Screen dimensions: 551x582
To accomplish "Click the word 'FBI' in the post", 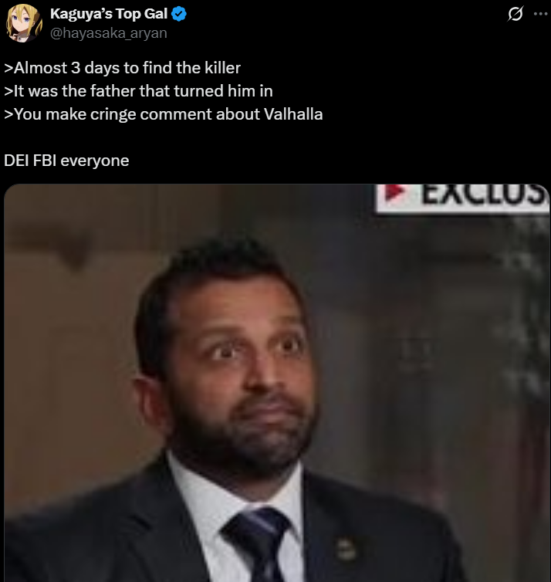I will point(45,161).
